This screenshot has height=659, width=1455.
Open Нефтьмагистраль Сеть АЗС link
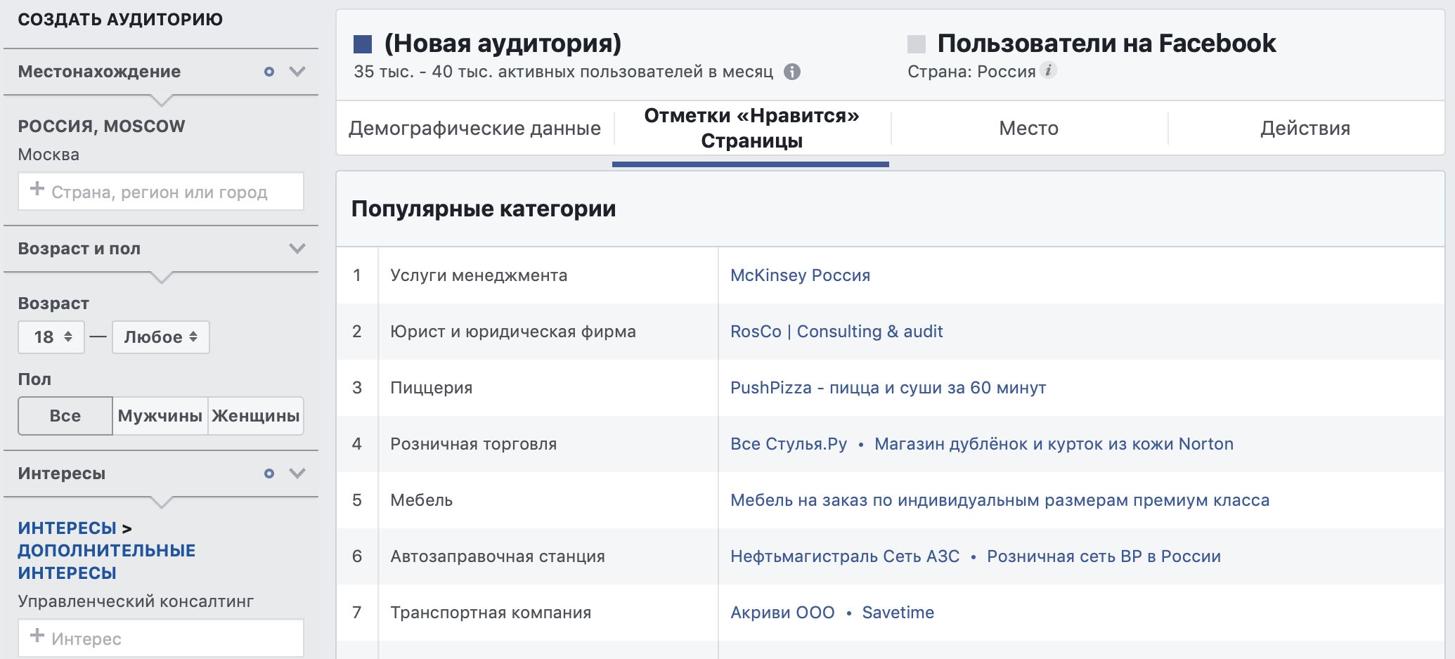(845, 556)
